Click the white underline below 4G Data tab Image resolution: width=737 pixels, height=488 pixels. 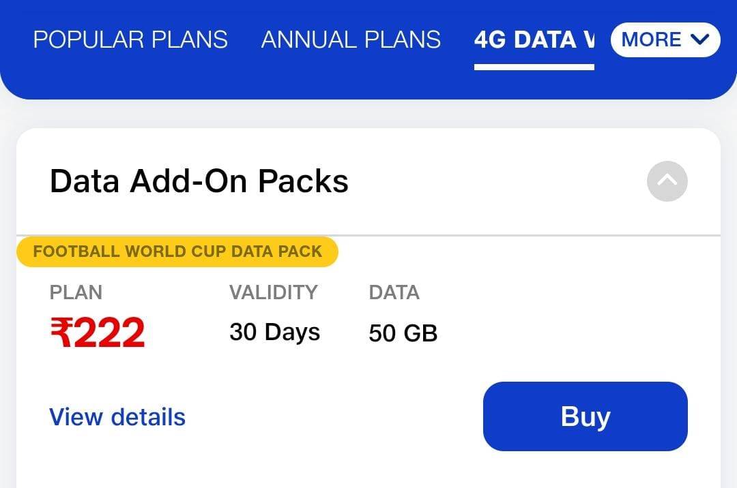534,67
